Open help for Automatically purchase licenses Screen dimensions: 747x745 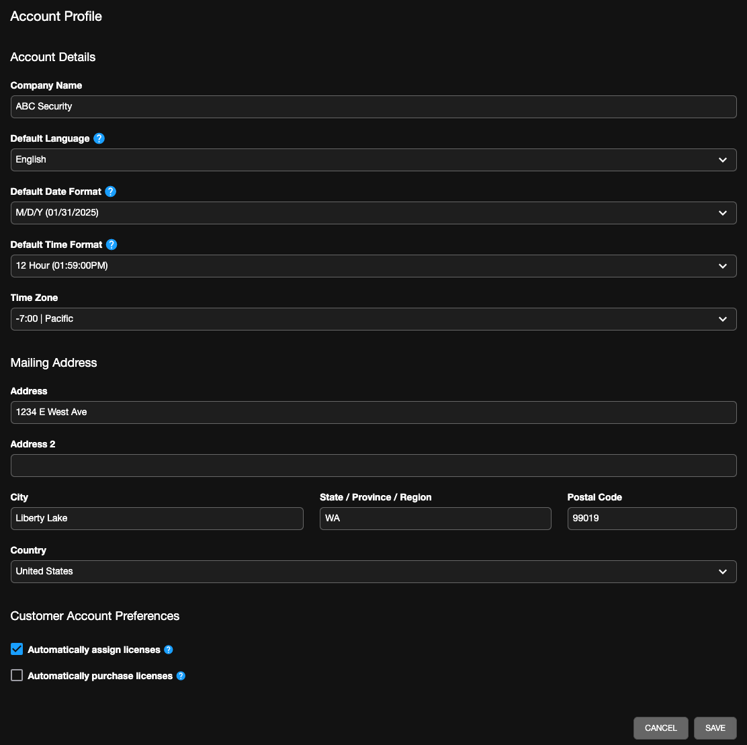click(180, 676)
